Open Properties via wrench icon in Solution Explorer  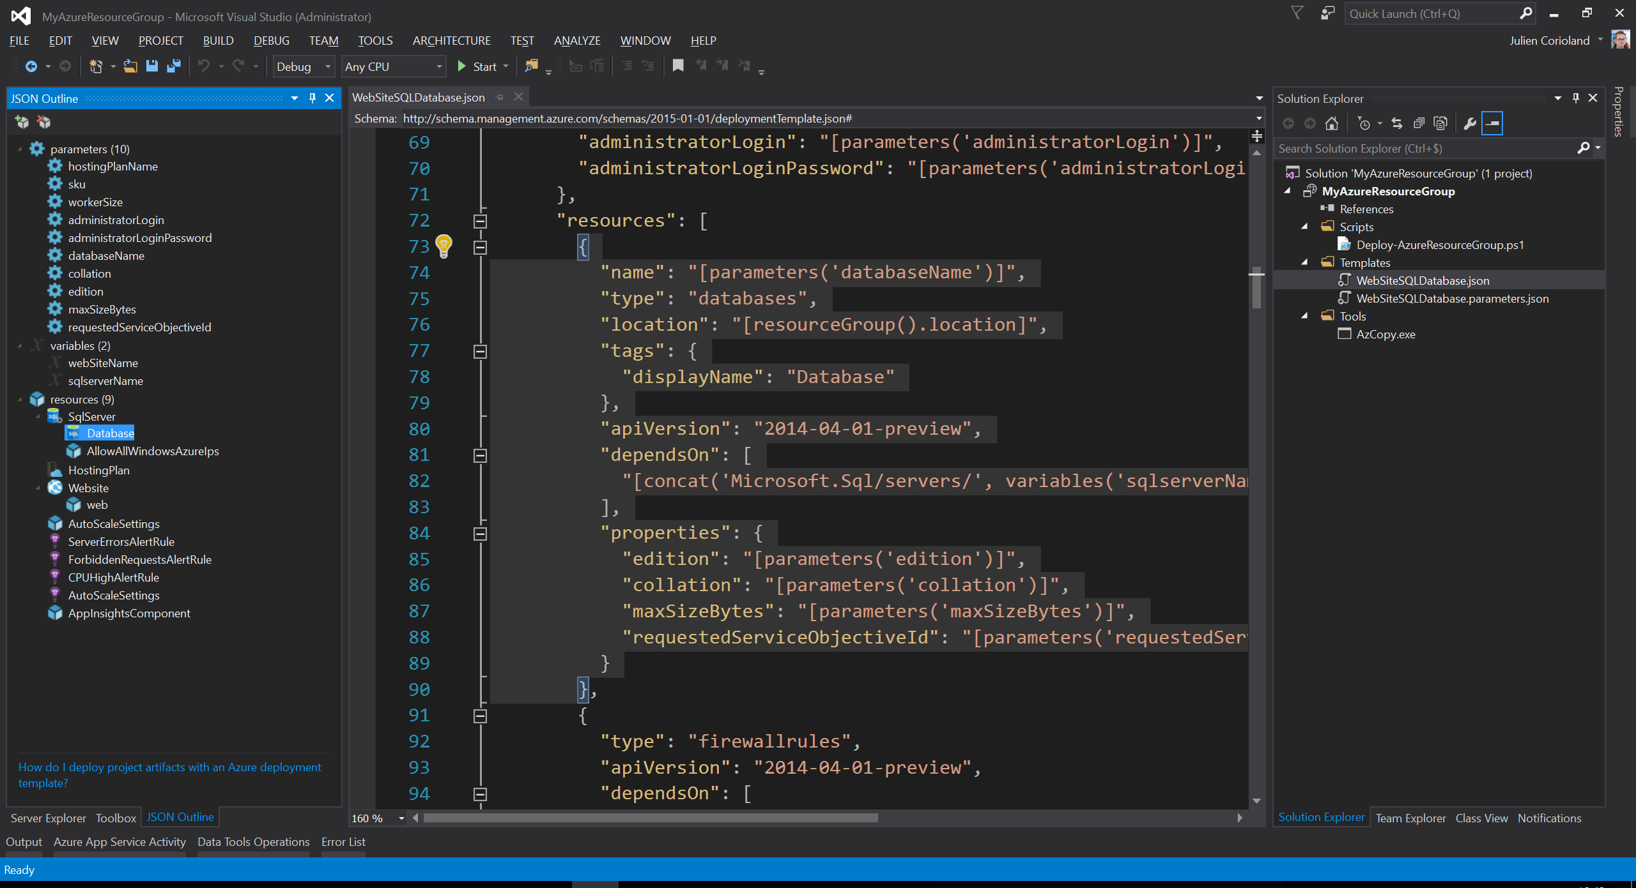tap(1470, 123)
